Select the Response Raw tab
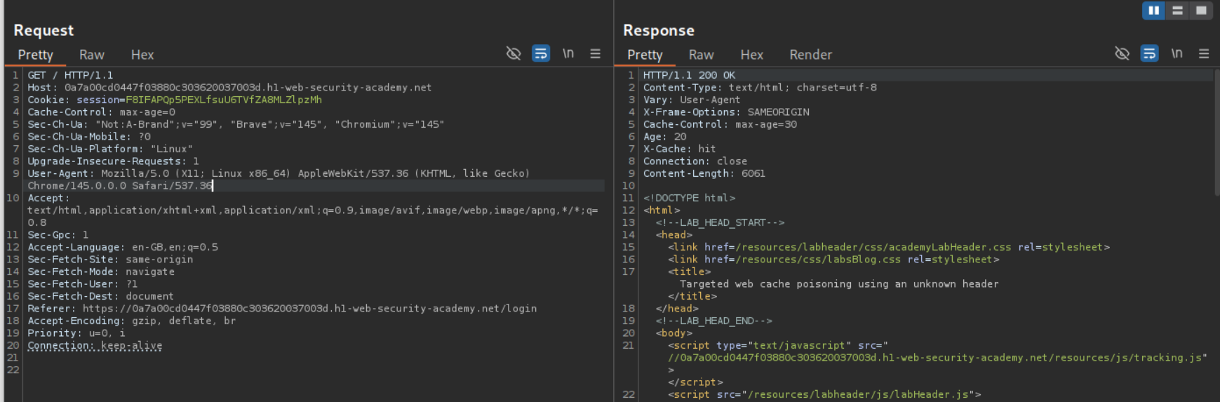The width and height of the screenshot is (1220, 402). (x=701, y=55)
